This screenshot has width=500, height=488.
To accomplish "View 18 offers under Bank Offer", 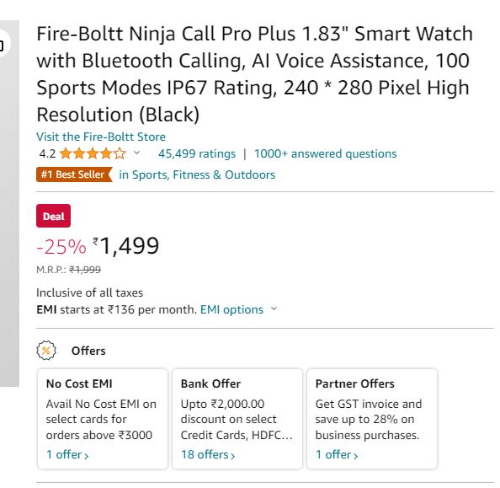I will click(208, 454).
